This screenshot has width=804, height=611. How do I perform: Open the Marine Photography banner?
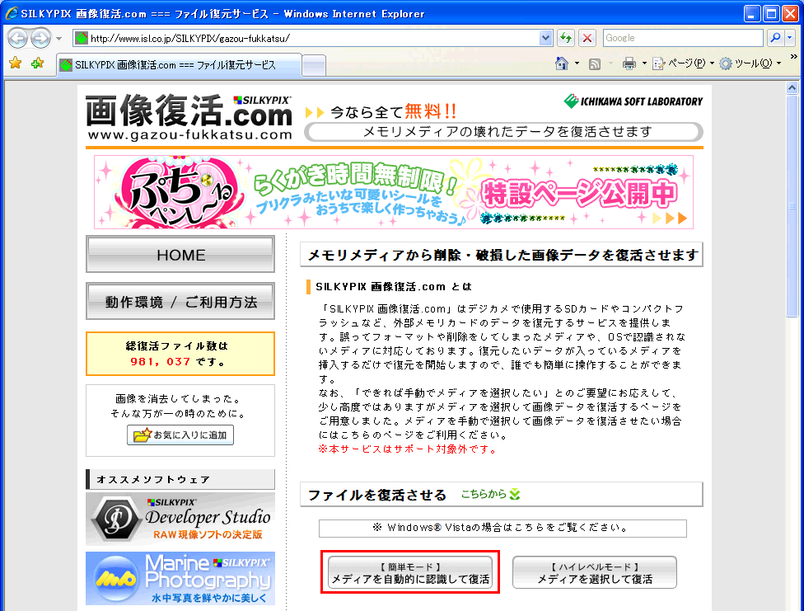[180, 578]
